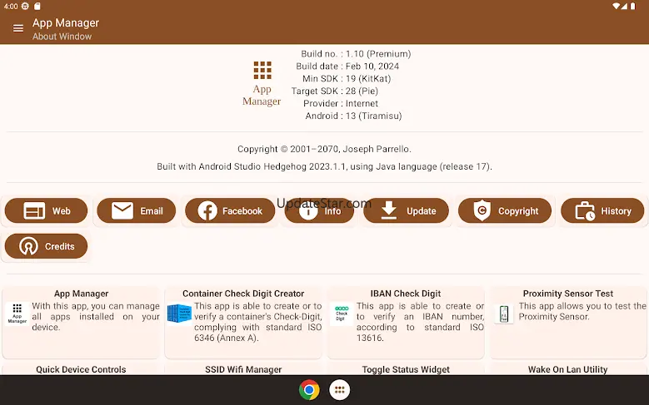Click the Build date Feb 10, 2024 text
This screenshot has height=405, width=649.
(x=347, y=67)
